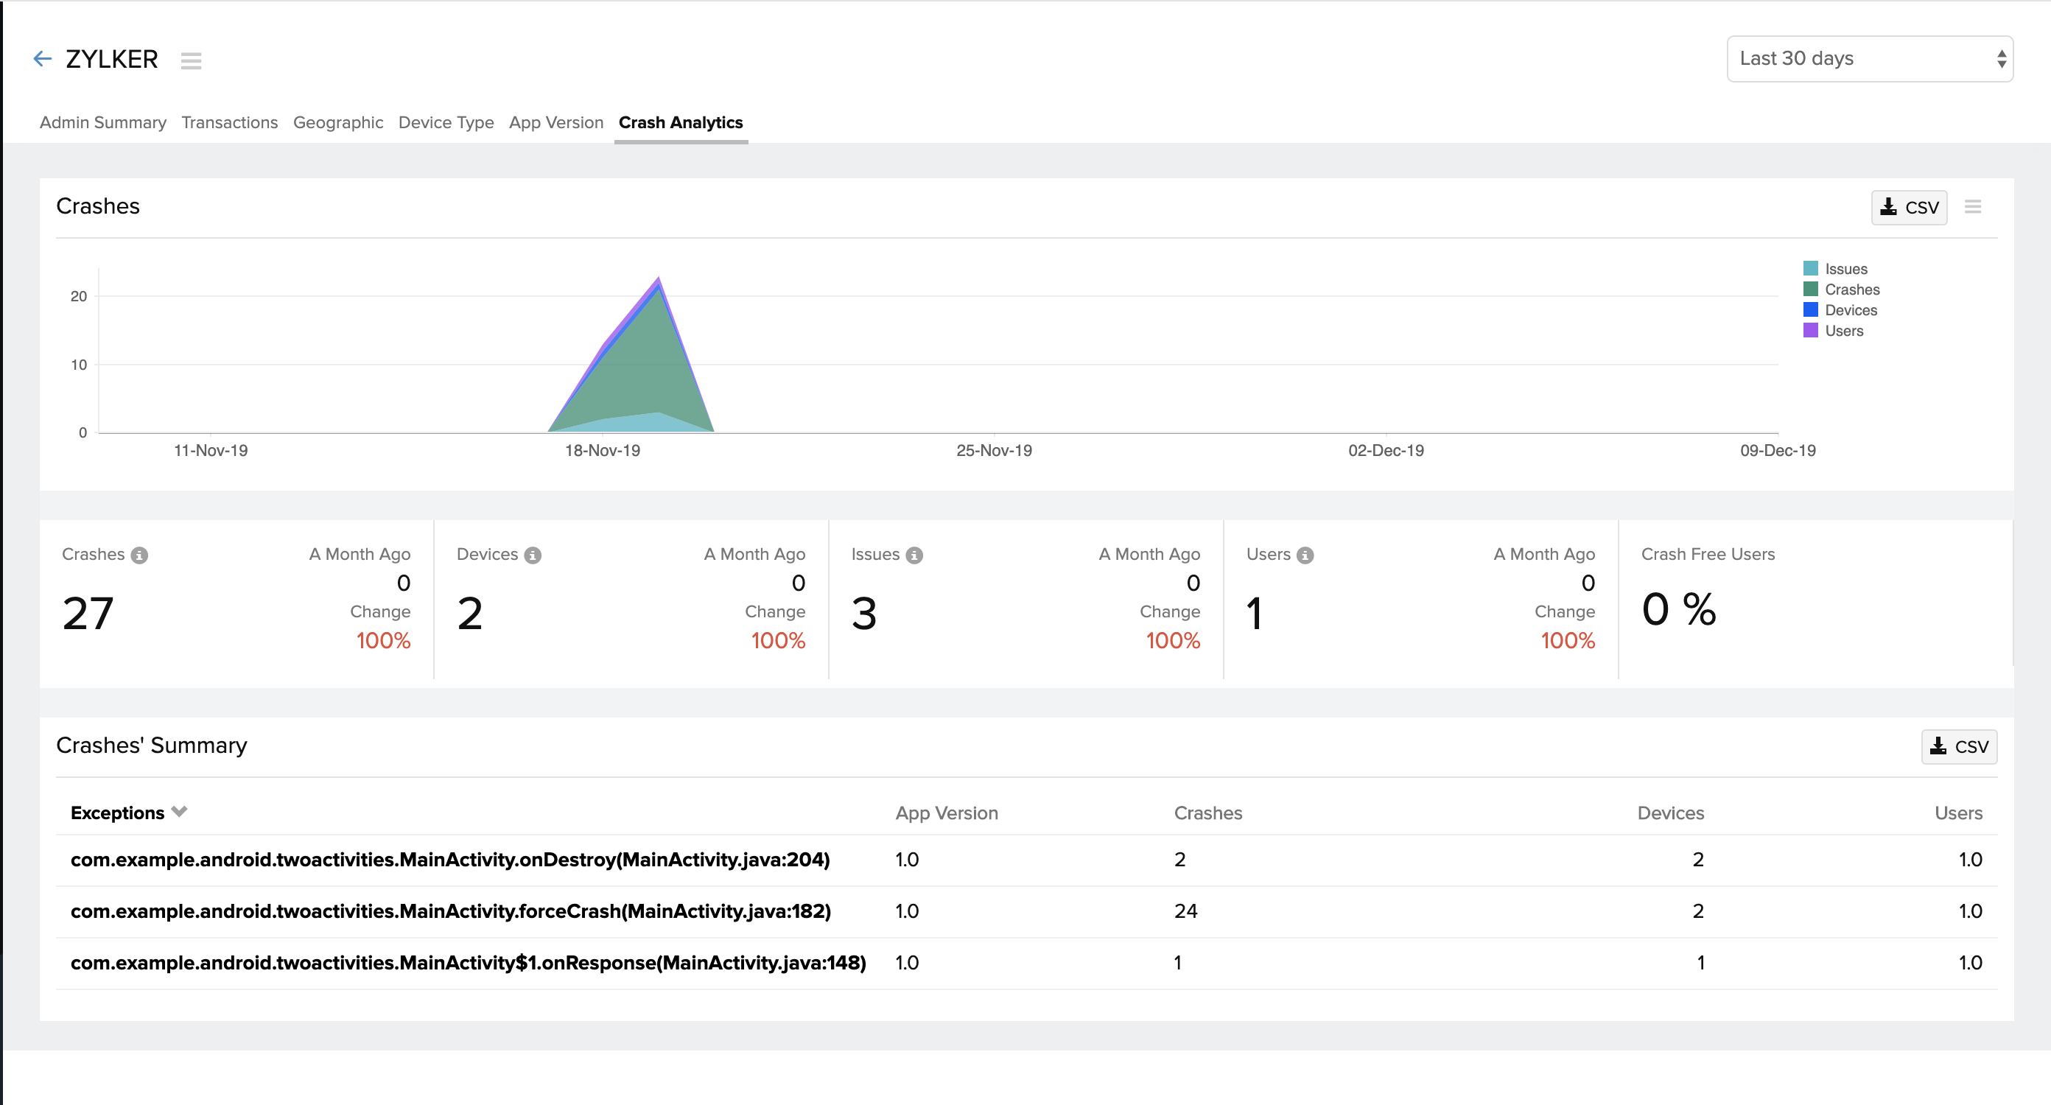Click the purple Users legend swatch

click(x=1810, y=330)
